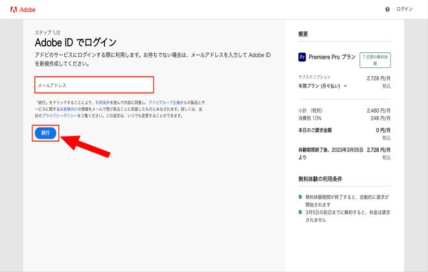The image size is (428, 272).
Task: Click the 7日間の無料体験 badge
Action: pos(376,60)
